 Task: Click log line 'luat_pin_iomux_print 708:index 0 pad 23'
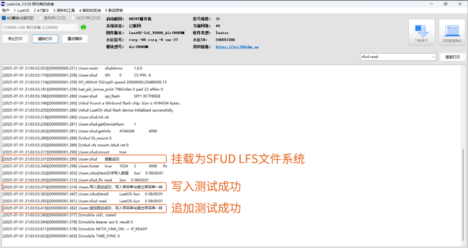(x=83, y=89)
